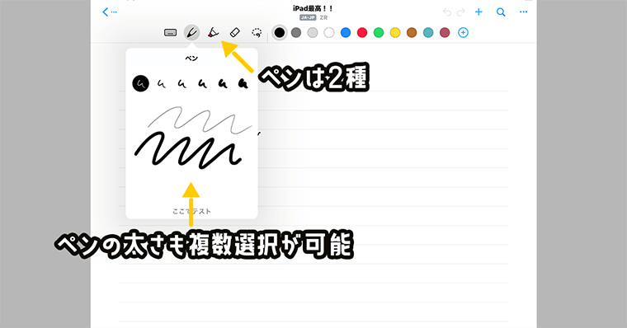Undo the last stroke

(447, 12)
